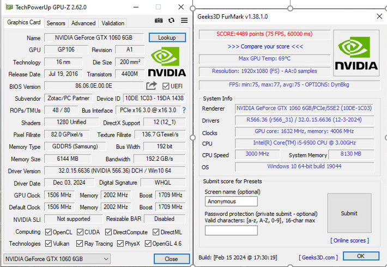Screen dimensions: 387x267
Task: Open the Online scores link
Action: 349,240
